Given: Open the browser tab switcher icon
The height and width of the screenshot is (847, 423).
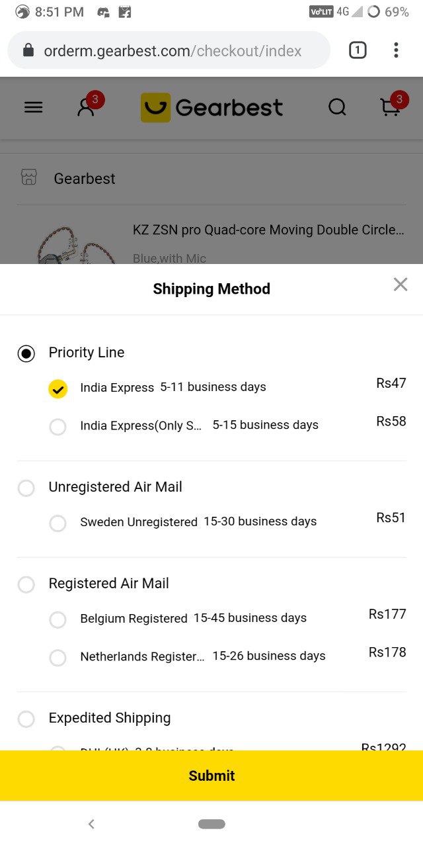Looking at the screenshot, I should 358,50.
